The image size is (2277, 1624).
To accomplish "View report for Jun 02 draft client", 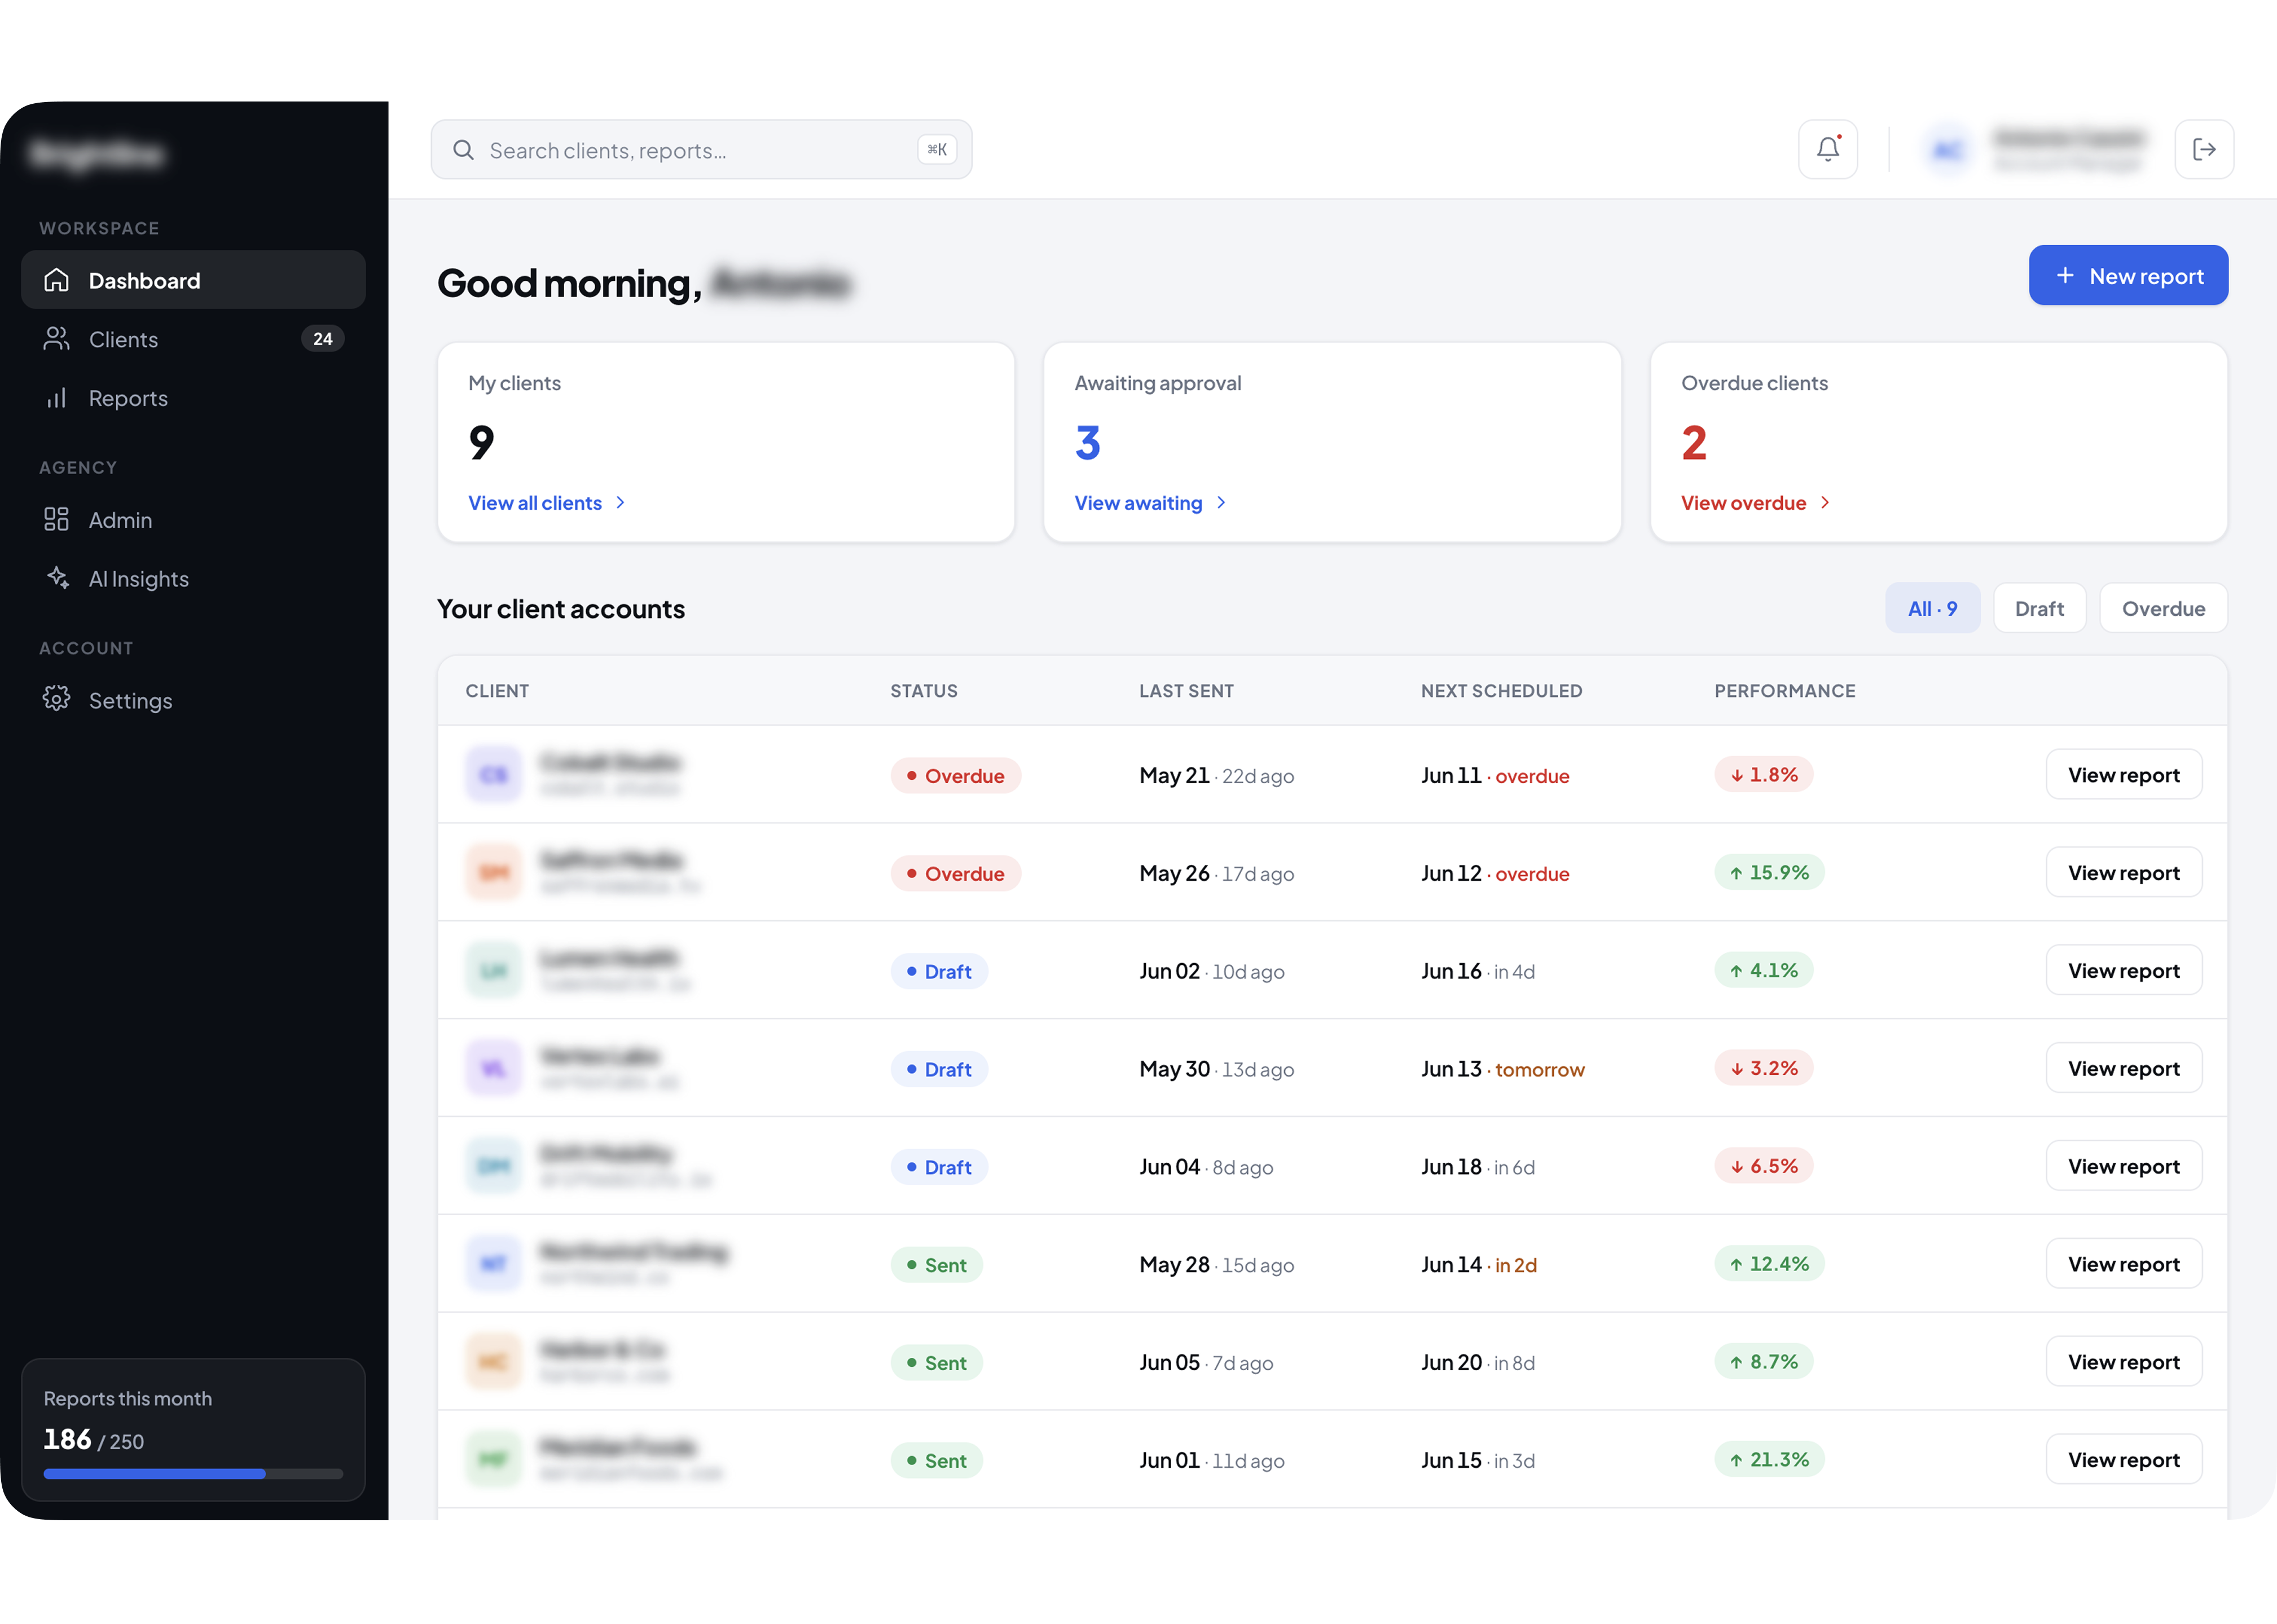I will click(x=2123, y=971).
